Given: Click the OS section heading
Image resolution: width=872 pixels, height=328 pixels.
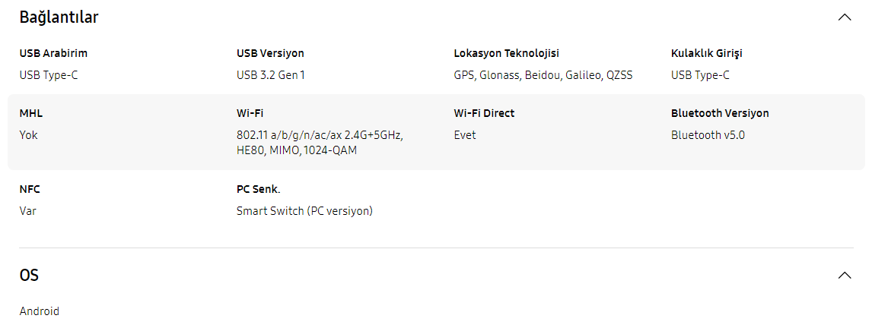Looking at the screenshot, I should [29, 275].
